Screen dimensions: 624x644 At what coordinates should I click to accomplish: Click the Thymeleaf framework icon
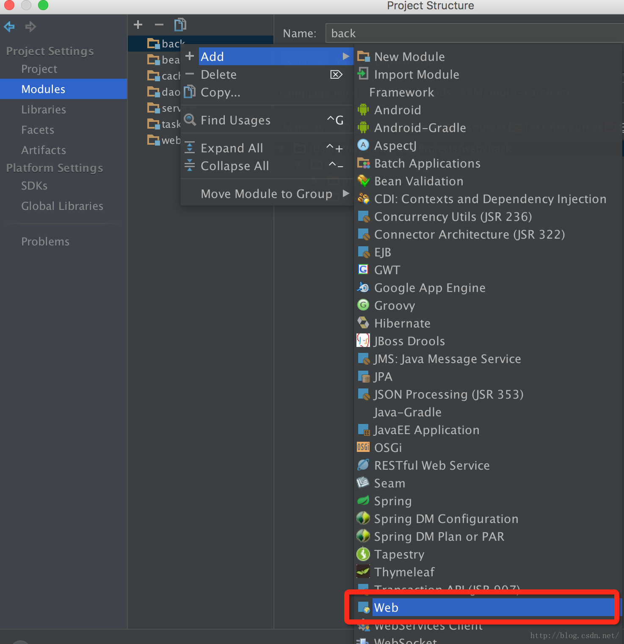363,572
